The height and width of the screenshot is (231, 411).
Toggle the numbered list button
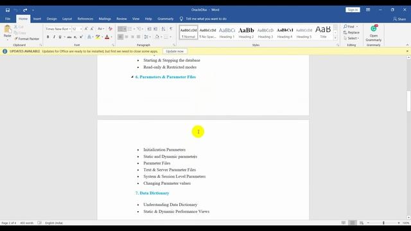pyautogui.click(x=130, y=29)
